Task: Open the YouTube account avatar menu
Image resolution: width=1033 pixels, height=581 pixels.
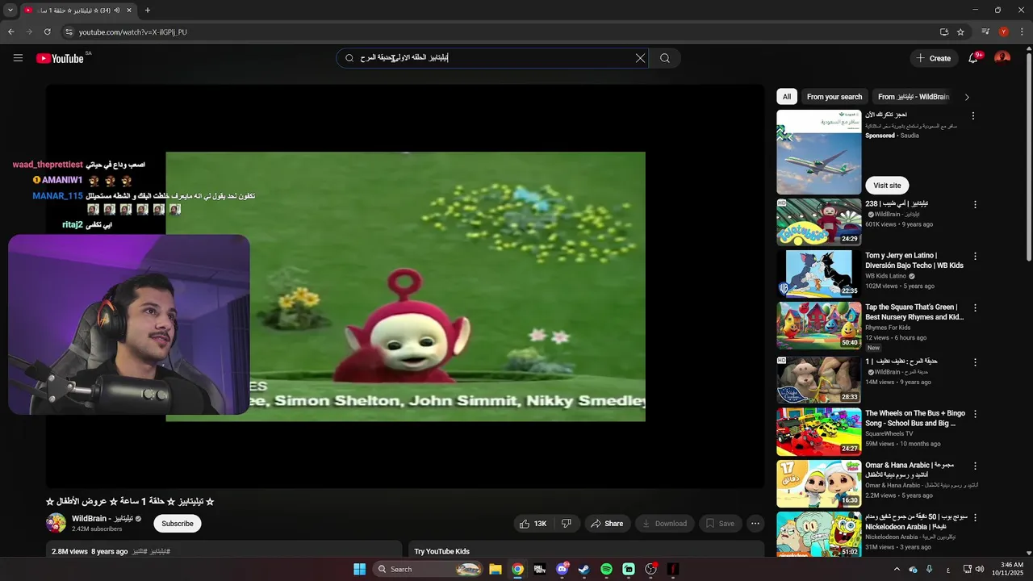Action: coord(1002,58)
